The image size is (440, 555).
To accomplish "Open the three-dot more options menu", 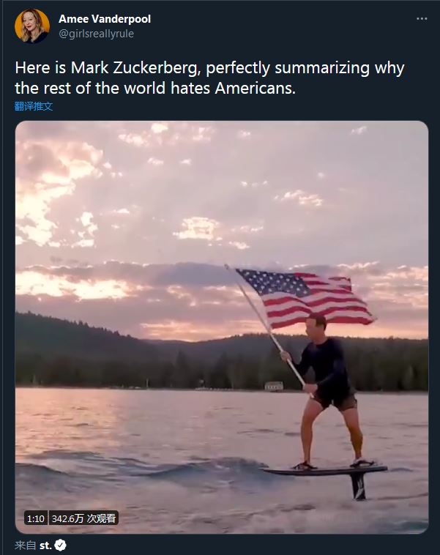I will pyautogui.click(x=422, y=19).
